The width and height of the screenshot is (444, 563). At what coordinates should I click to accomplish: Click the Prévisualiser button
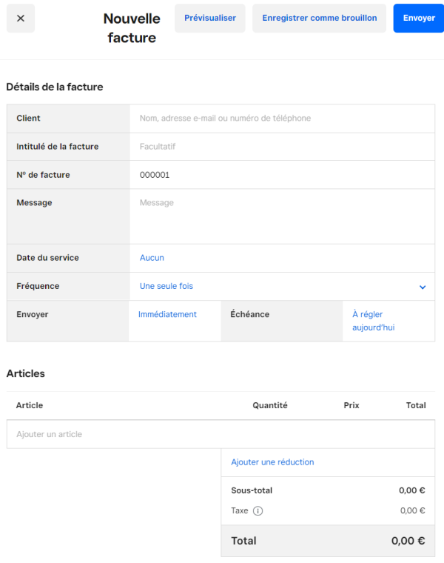tap(210, 18)
